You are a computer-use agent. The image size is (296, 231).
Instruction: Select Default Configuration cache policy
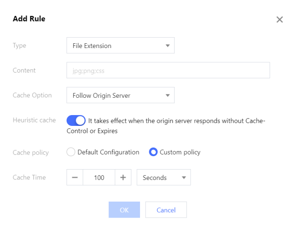(x=70, y=152)
